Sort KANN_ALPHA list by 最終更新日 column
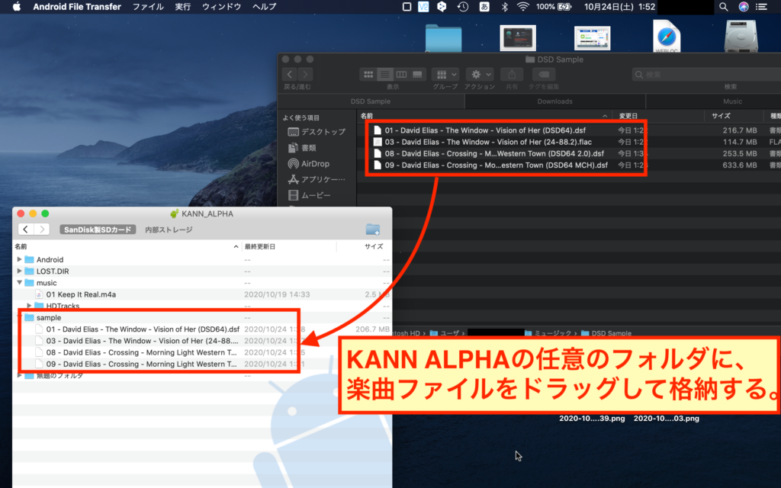This screenshot has height=488, width=781. pos(289,246)
